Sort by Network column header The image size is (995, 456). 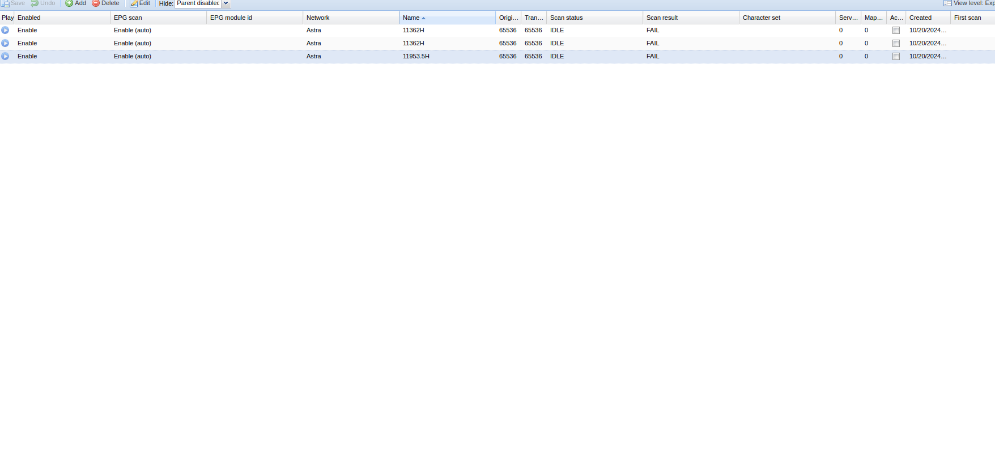click(351, 18)
